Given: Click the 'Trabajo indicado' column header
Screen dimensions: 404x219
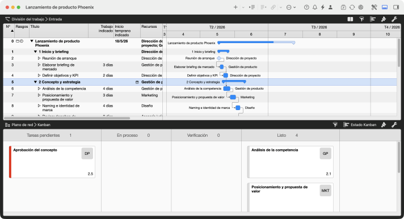Looking at the screenshot, I should click(x=101, y=31).
